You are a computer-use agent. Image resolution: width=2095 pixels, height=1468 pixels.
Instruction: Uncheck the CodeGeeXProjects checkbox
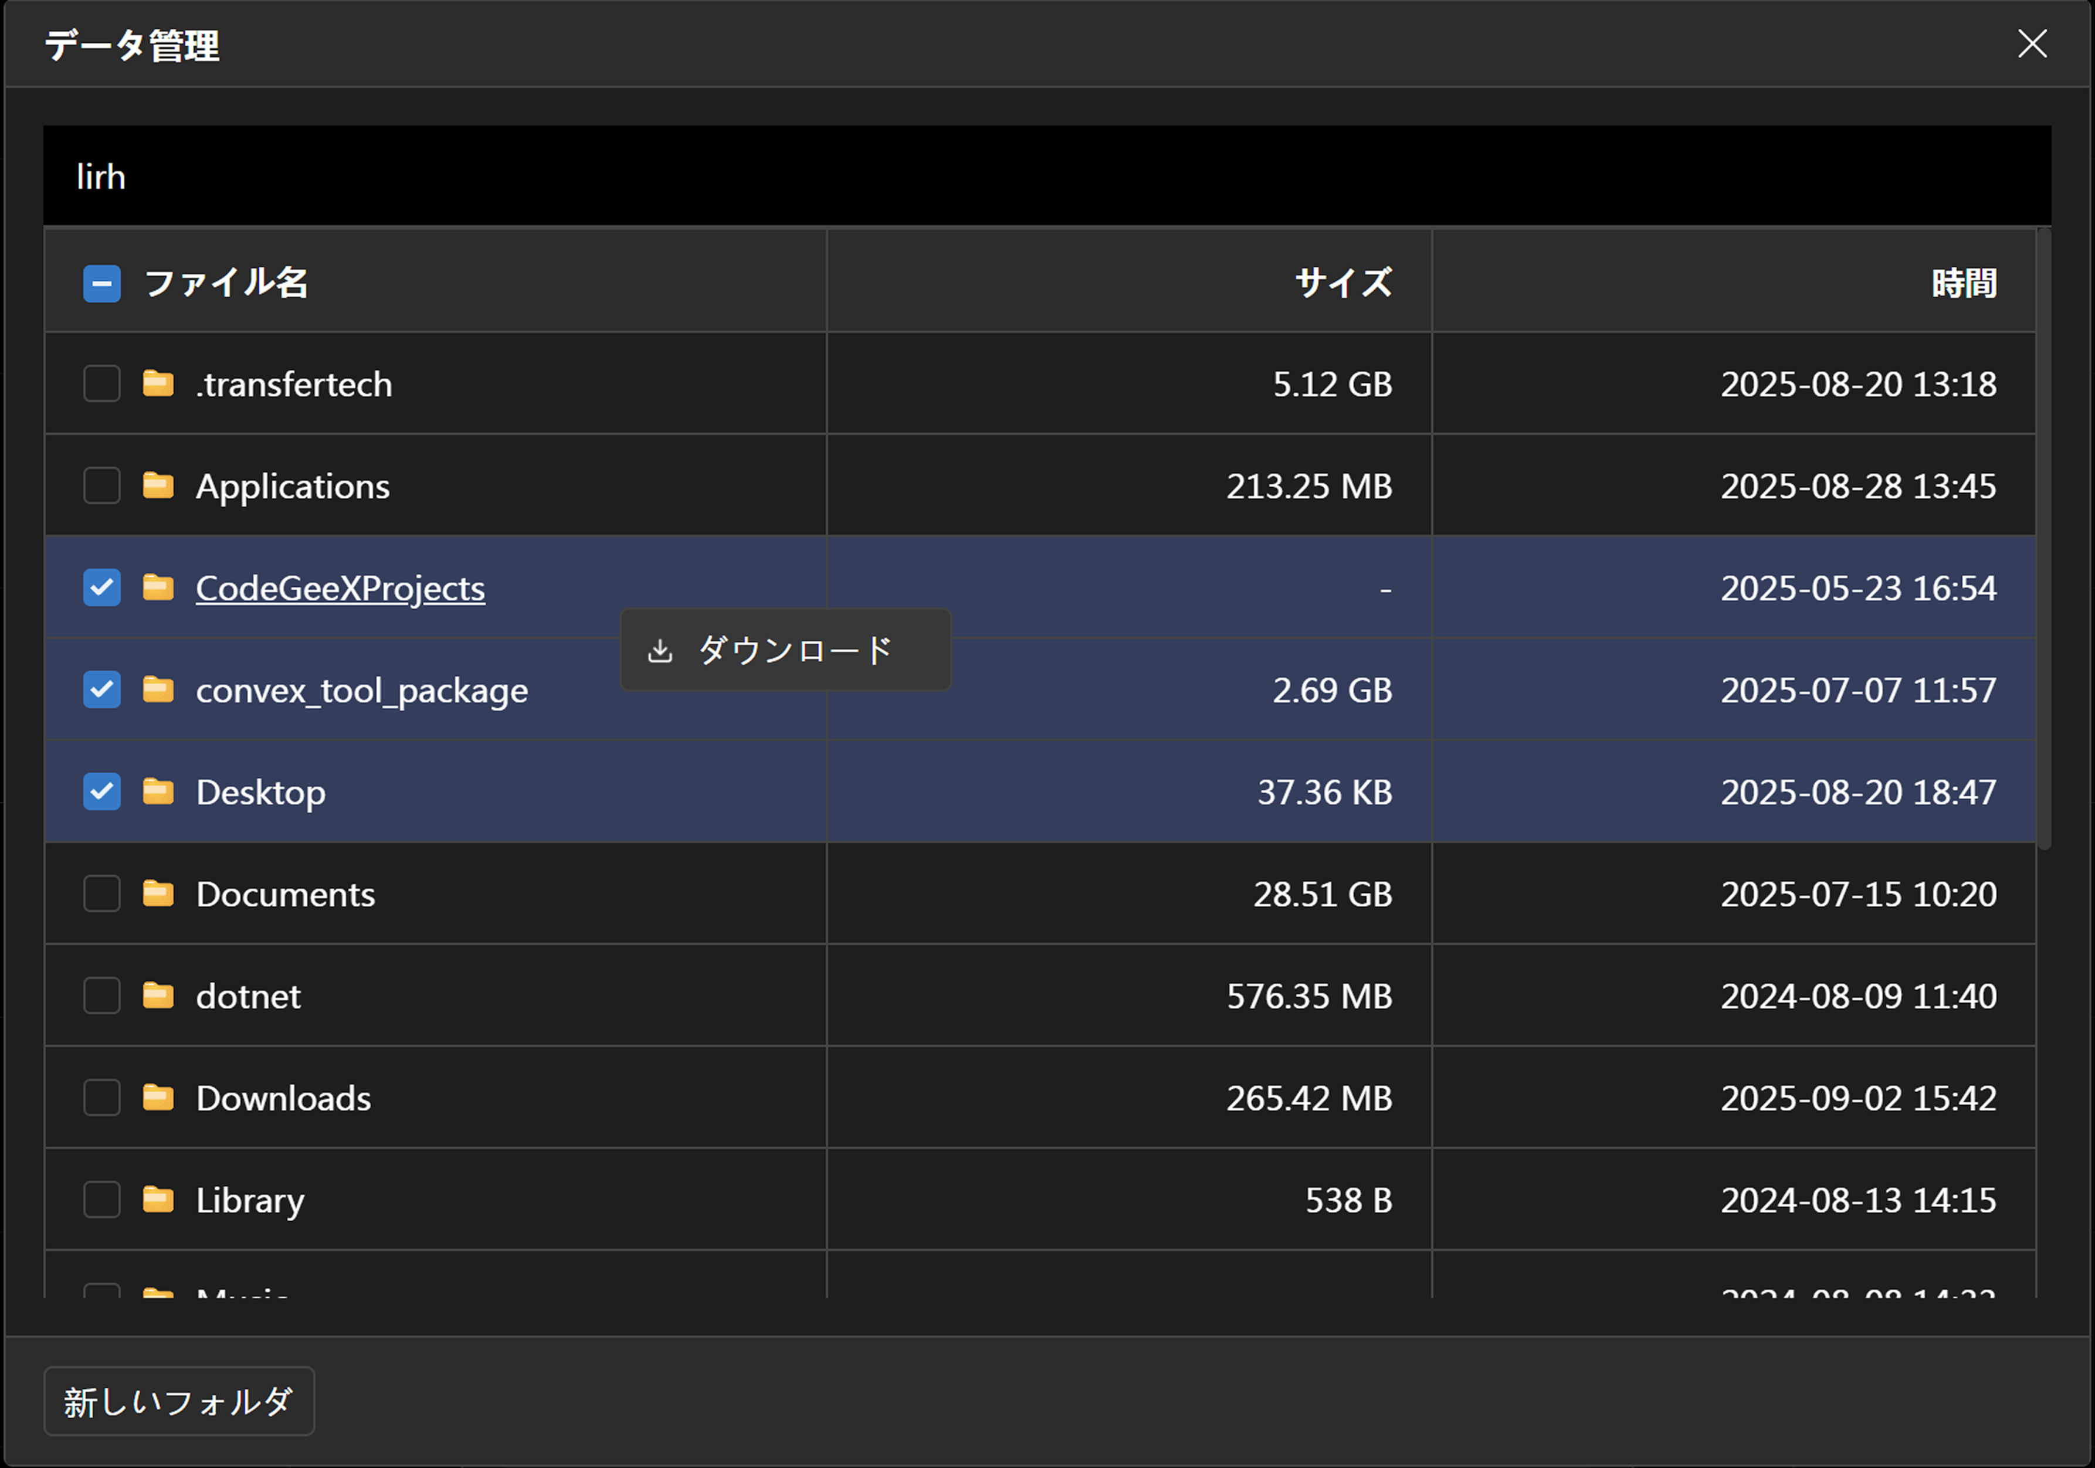101,587
